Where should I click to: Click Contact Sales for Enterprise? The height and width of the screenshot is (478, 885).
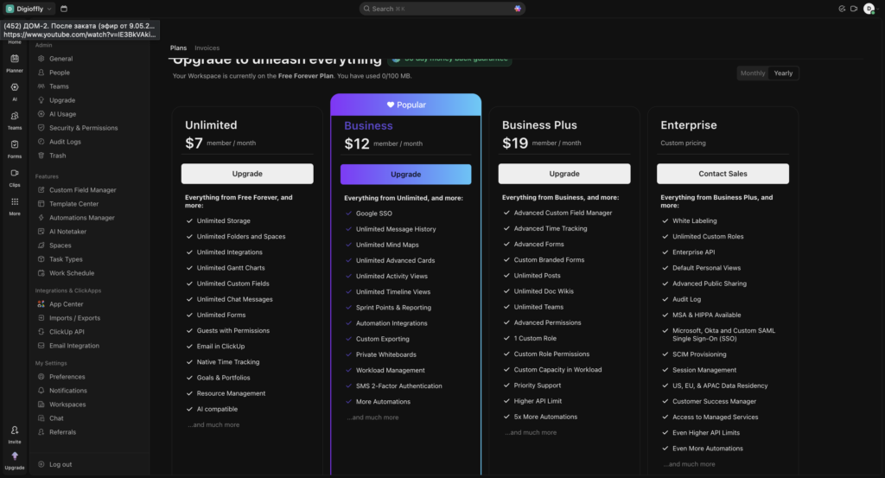723,174
